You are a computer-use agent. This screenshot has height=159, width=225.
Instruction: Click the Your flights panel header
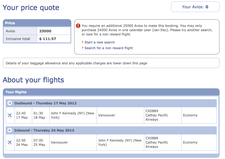click(x=111, y=92)
